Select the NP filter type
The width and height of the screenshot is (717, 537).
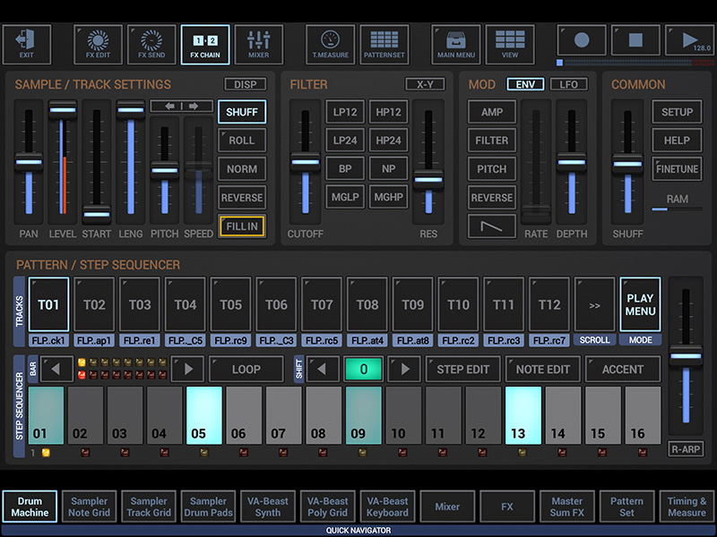(388, 169)
